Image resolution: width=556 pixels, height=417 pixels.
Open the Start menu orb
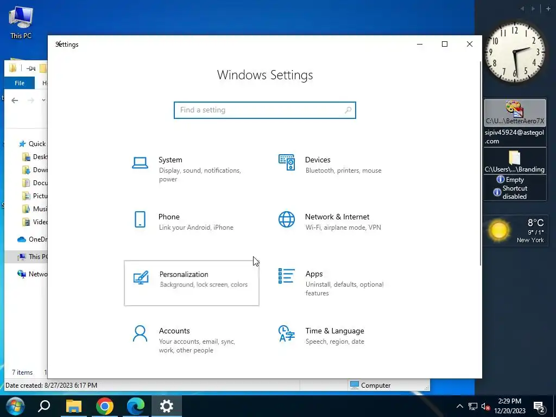(x=15, y=406)
